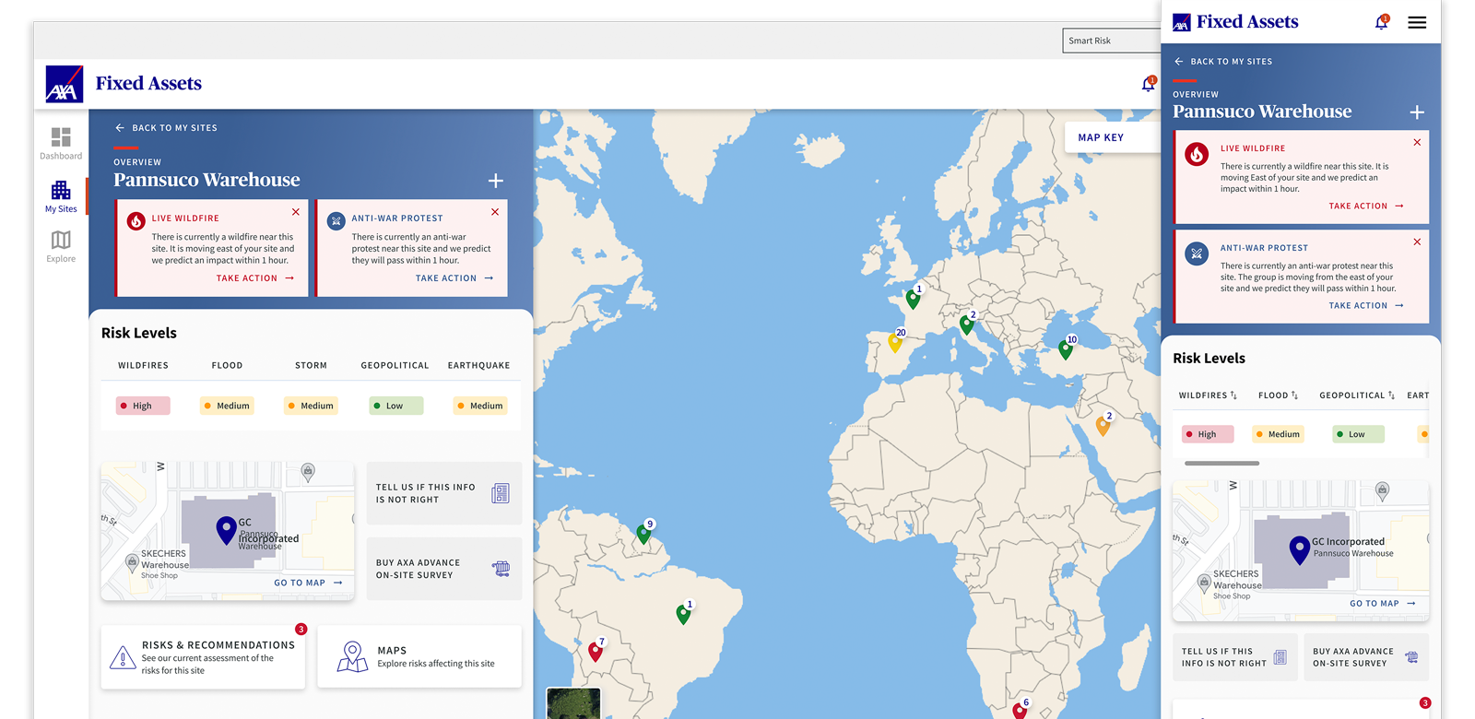Screen dimensions: 1475x719
Task: Click the yellow map pin numbered 20
Action: coord(894,343)
